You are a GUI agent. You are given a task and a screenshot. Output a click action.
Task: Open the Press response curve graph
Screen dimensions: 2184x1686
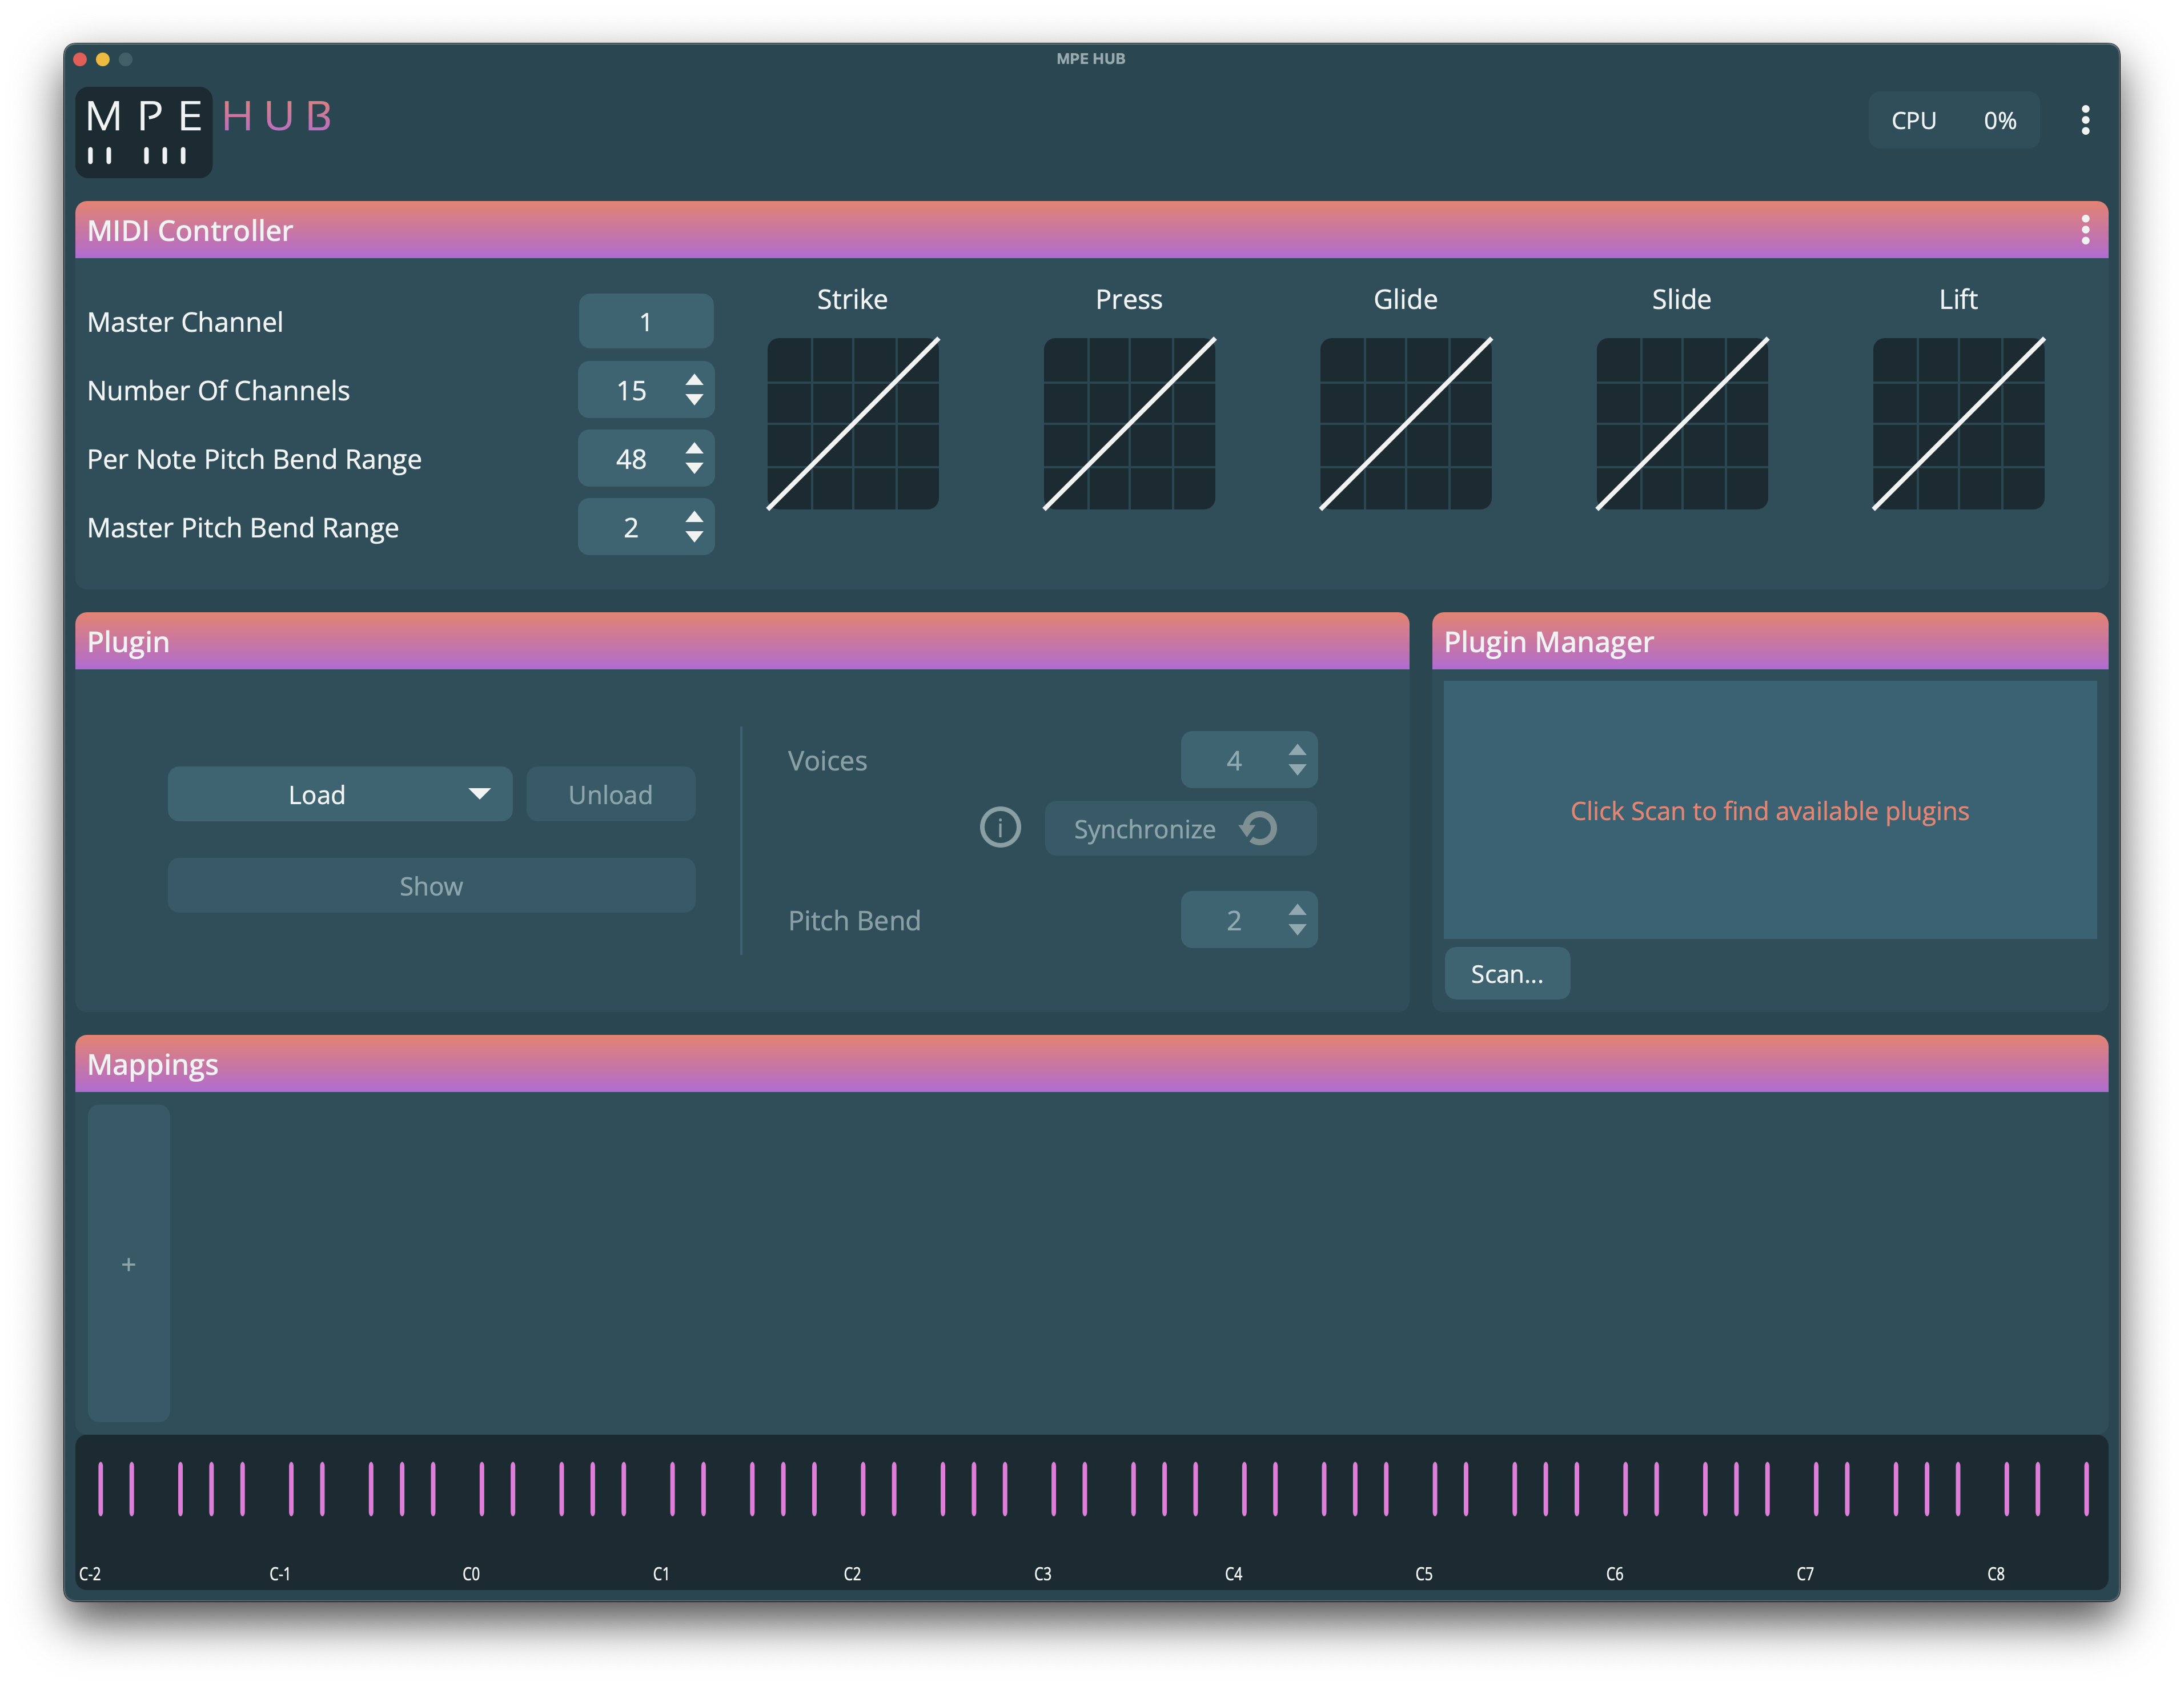pos(1129,423)
